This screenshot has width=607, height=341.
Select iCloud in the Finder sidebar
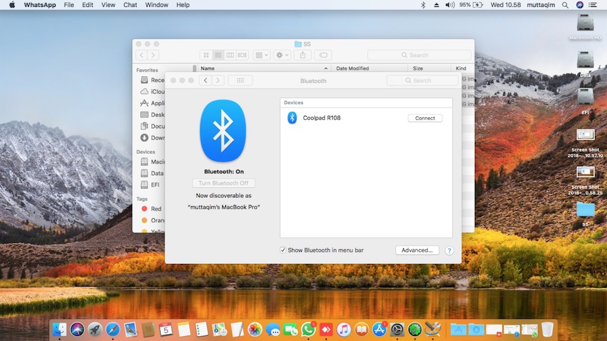(x=152, y=92)
